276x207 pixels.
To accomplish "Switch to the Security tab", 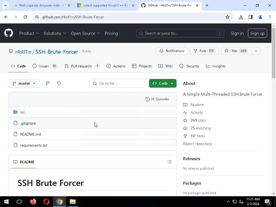I will (x=189, y=66).
